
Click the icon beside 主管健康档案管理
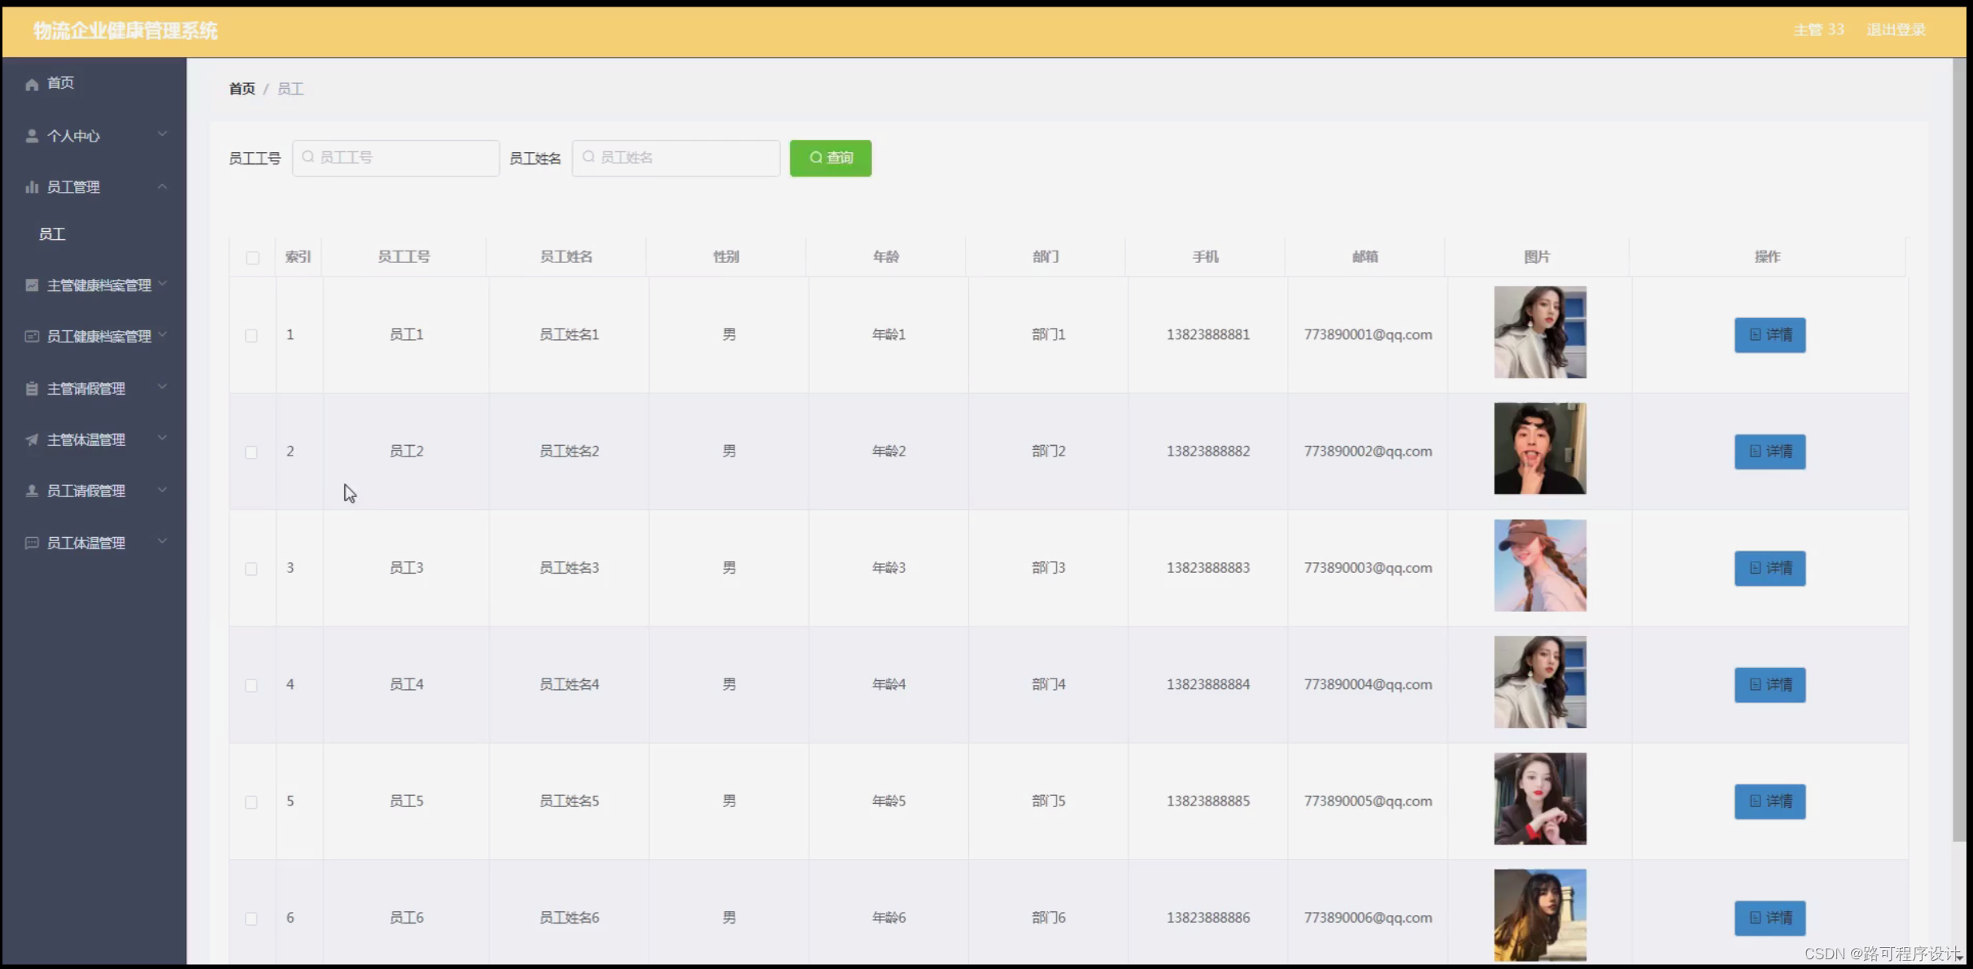[x=32, y=285]
